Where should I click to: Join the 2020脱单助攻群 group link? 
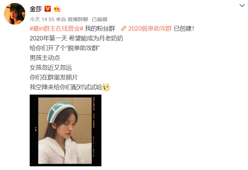tap(150, 29)
